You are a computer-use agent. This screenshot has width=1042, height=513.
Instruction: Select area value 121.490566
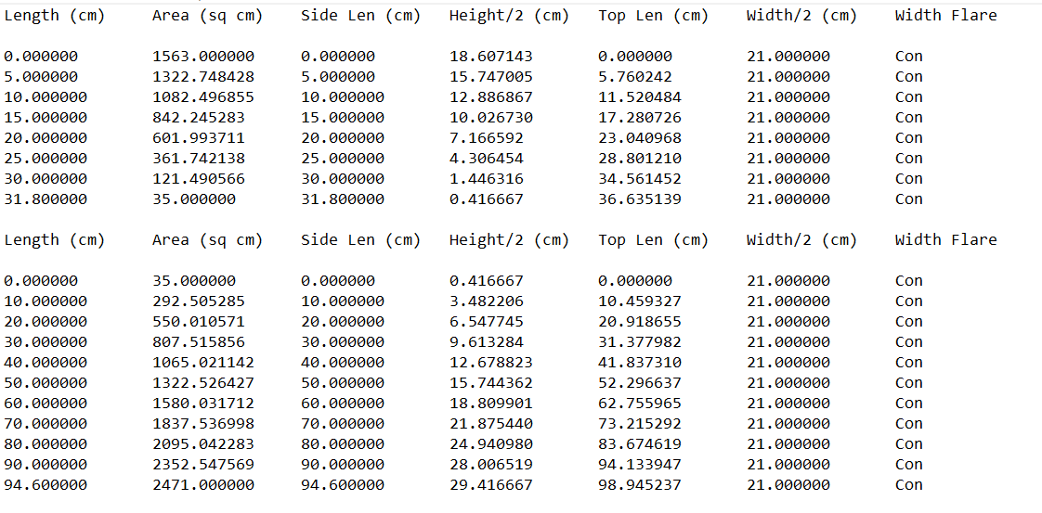198,179
